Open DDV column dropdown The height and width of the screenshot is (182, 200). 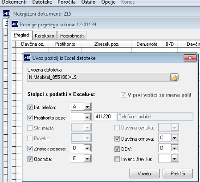click(174, 148)
